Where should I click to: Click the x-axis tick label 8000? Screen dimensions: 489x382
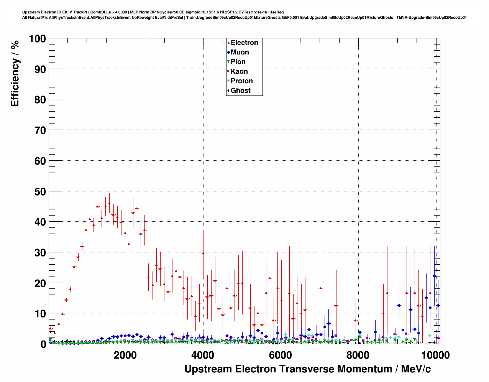click(358, 355)
